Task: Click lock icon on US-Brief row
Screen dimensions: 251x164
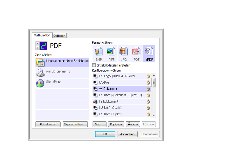Action: tap(148, 83)
